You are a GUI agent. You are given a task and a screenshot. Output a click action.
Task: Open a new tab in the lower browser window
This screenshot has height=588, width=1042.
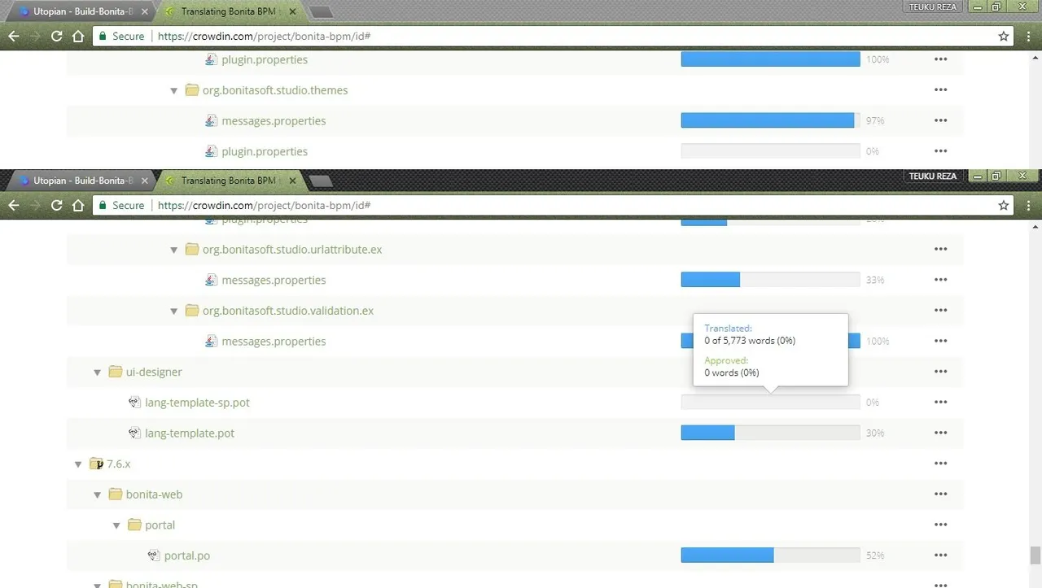pos(321,181)
